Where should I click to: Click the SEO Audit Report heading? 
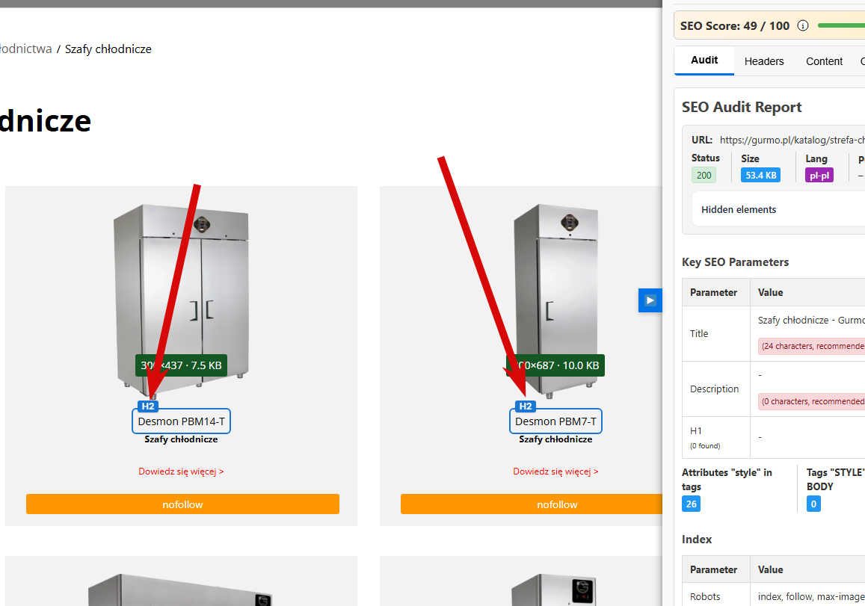742,107
